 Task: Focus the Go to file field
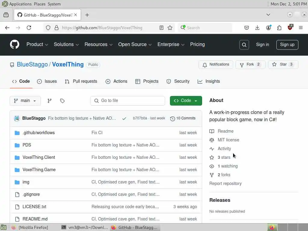(128, 101)
